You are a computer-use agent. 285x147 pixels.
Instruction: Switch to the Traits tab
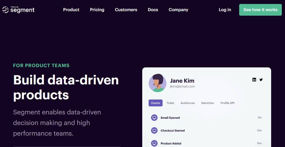click(x=170, y=103)
